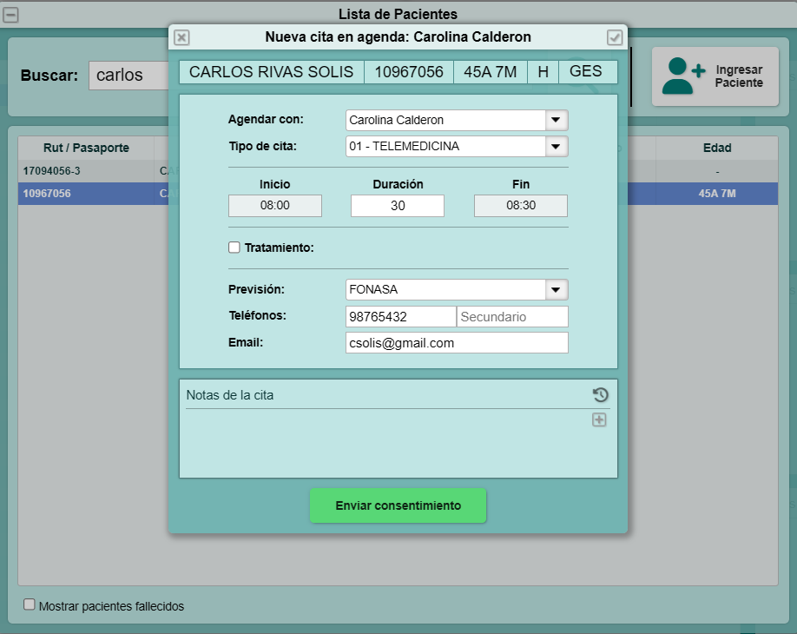Click the 10967056 ID in dialog header

click(409, 72)
